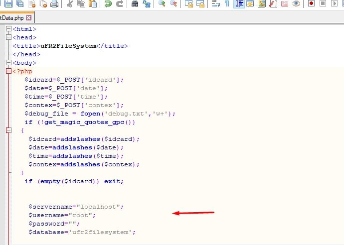Collapse the <body> fold marker
This screenshot has width=344, height=245.
click(x=8, y=63)
